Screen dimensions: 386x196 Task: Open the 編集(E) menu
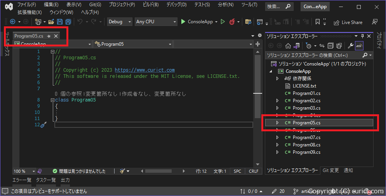pos(51,5)
